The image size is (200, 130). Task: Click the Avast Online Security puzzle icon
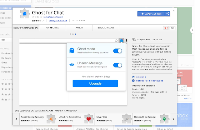click(51, 119)
